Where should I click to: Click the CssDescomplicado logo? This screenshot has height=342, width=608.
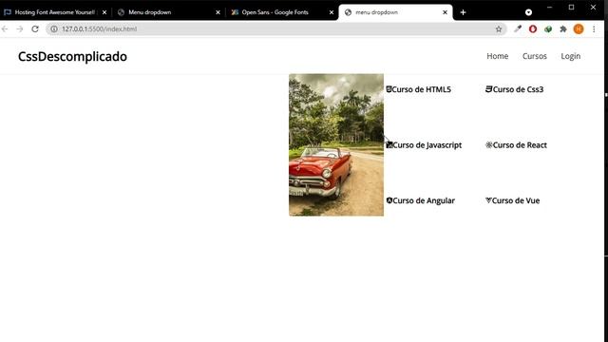72,57
